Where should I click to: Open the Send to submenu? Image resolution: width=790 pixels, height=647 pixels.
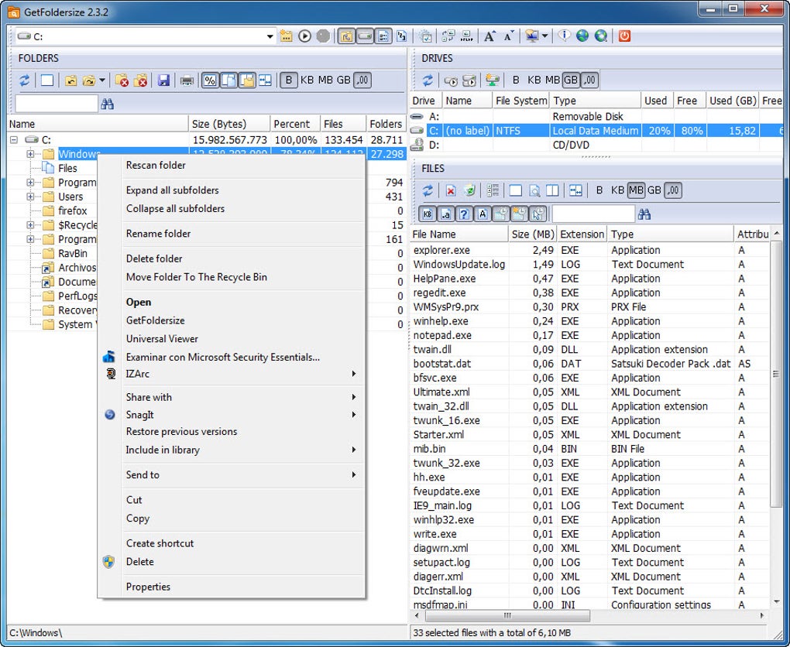coord(232,475)
